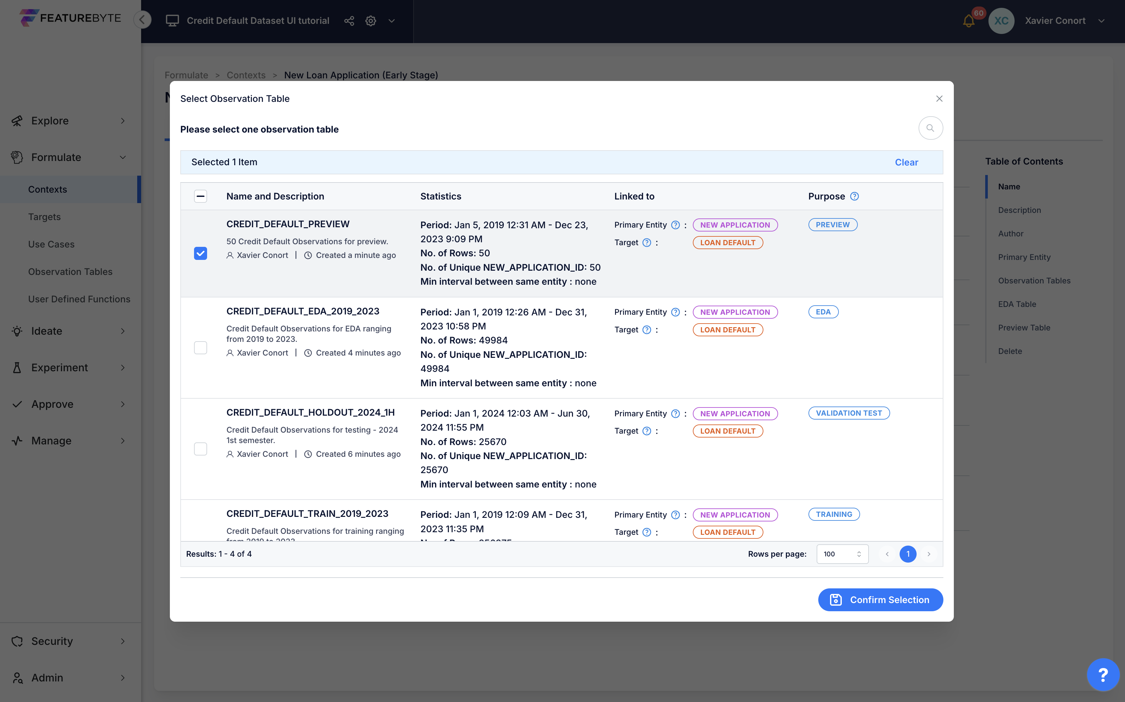Click the Explore telescope icon
Viewport: 1125px width, 702px height.
pyautogui.click(x=17, y=121)
